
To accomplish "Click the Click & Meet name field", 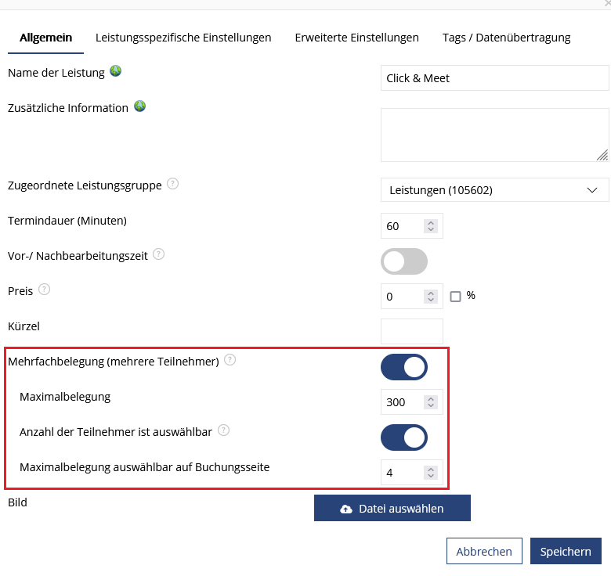I will point(494,78).
